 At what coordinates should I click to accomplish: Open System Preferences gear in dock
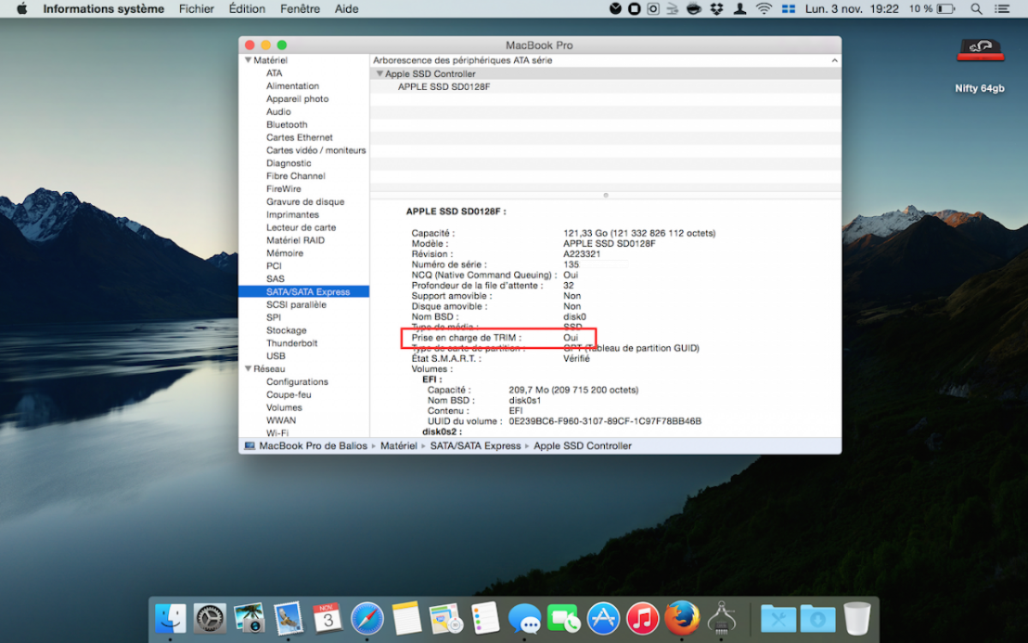210,617
